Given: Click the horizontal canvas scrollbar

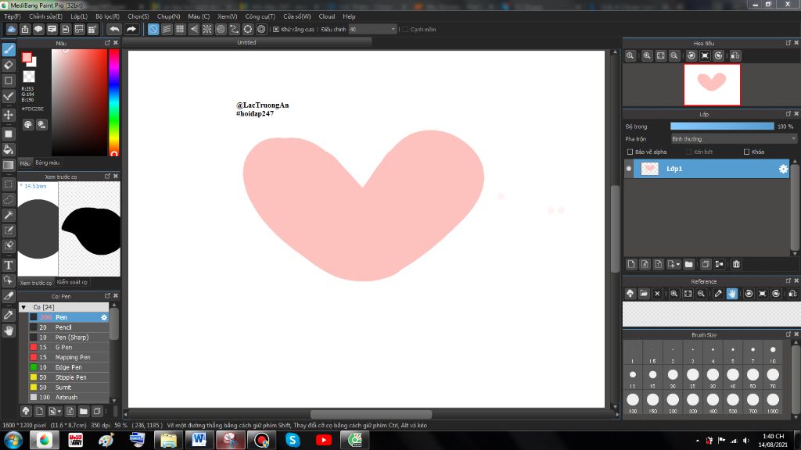Looking at the screenshot, I should tap(371, 414).
